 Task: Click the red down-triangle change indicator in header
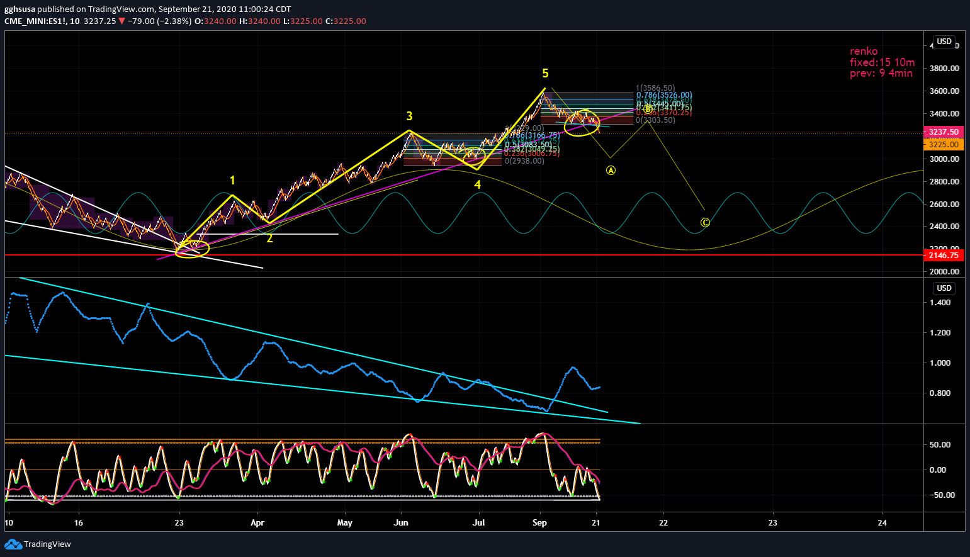point(121,21)
